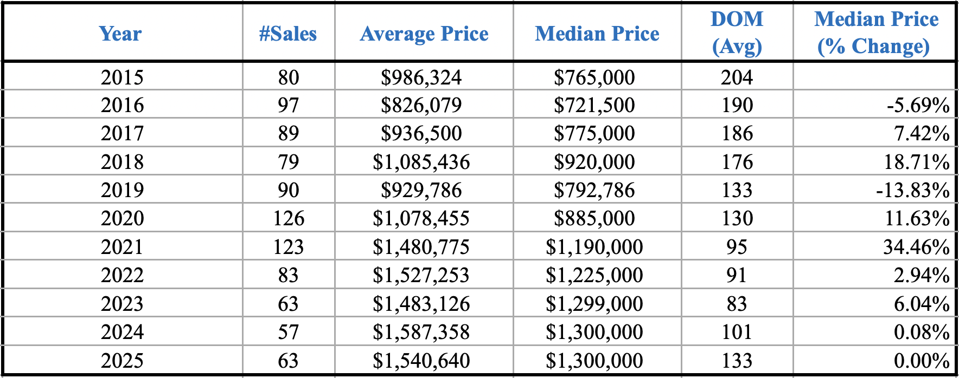Click the $1,225,000 median price cell
Viewport: 959px width, 378px height.
point(594,275)
